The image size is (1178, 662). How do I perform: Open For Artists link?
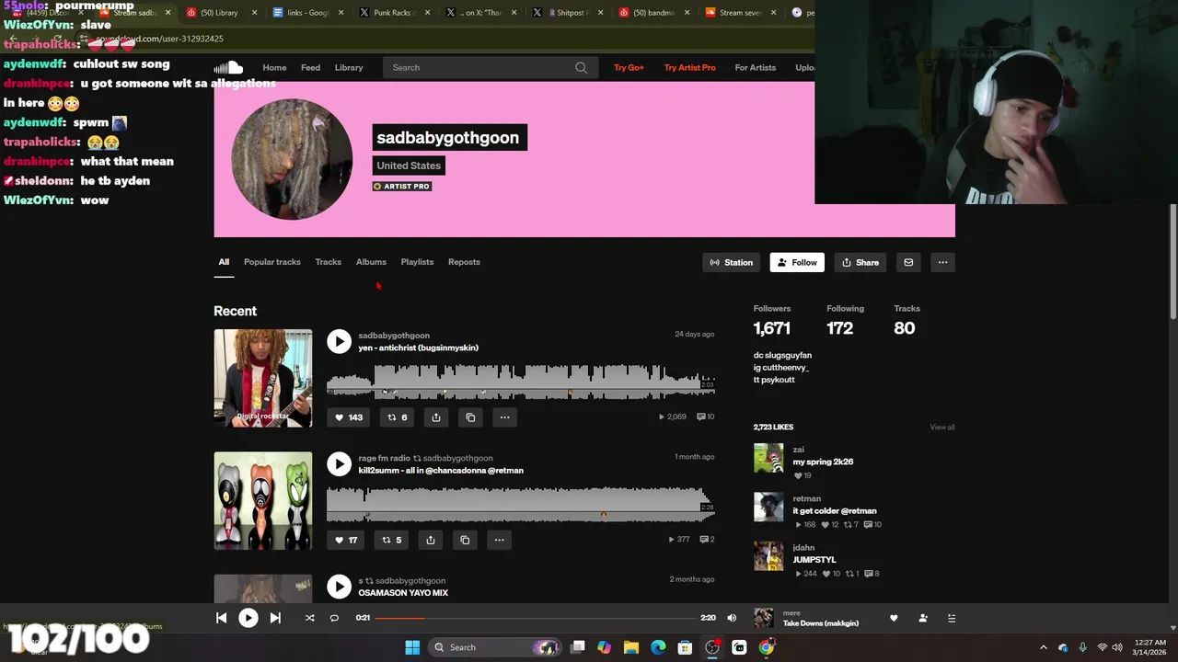pyautogui.click(x=756, y=67)
